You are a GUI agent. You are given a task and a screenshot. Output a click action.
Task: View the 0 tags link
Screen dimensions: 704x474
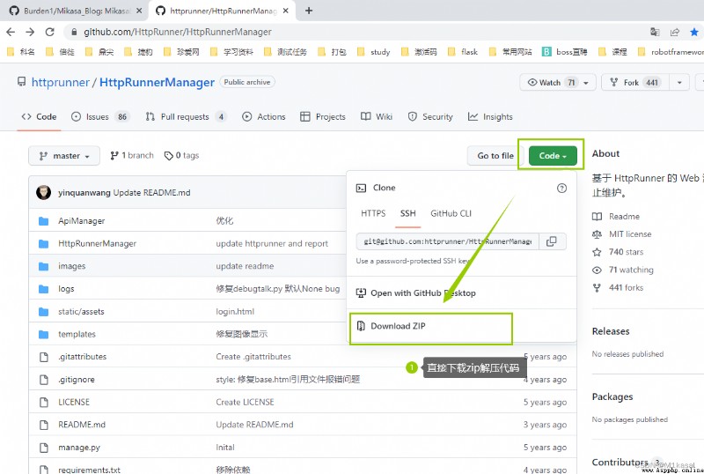[x=181, y=156]
